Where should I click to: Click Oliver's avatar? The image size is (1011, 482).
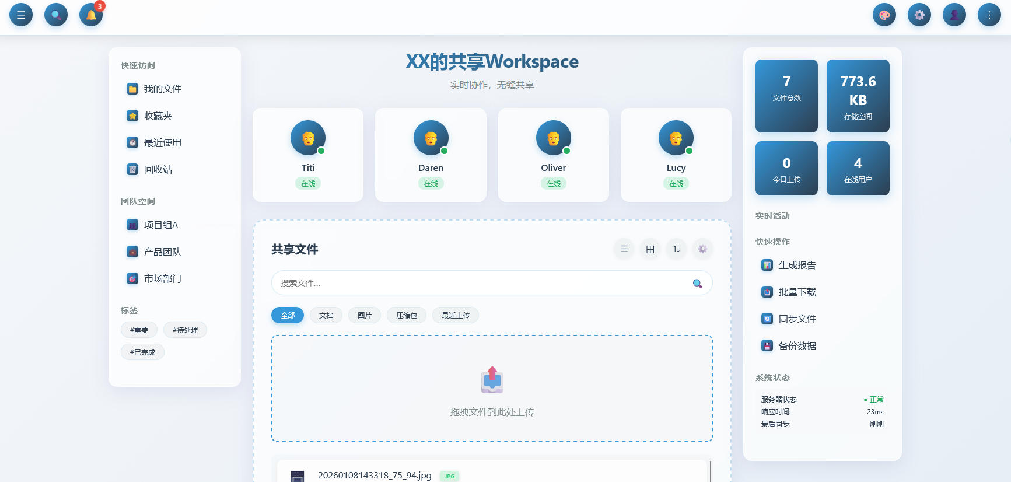(554, 138)
